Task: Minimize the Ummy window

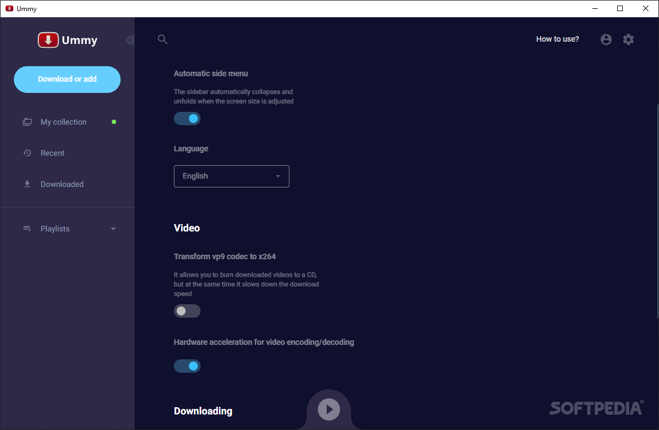Action: [595, 8]
